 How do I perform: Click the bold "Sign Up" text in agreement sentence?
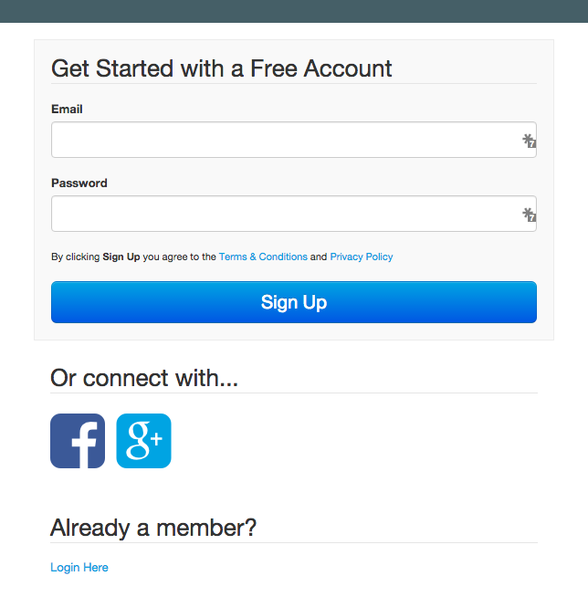[x=121, y=257]
